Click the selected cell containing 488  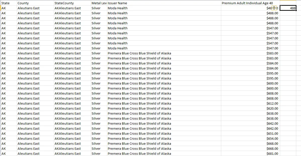pyautogui.click(x=288, y=8)
